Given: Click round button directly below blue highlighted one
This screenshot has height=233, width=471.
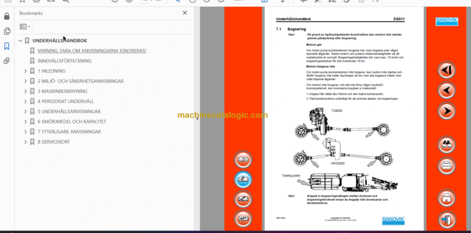Looking at the screenshot, I should click(x=243, y=199).
